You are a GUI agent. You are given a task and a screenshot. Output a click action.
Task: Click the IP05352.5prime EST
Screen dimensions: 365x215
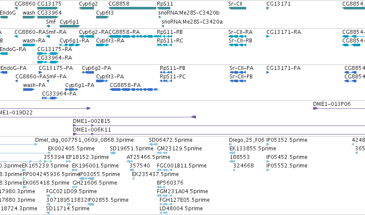coord(268,144)
